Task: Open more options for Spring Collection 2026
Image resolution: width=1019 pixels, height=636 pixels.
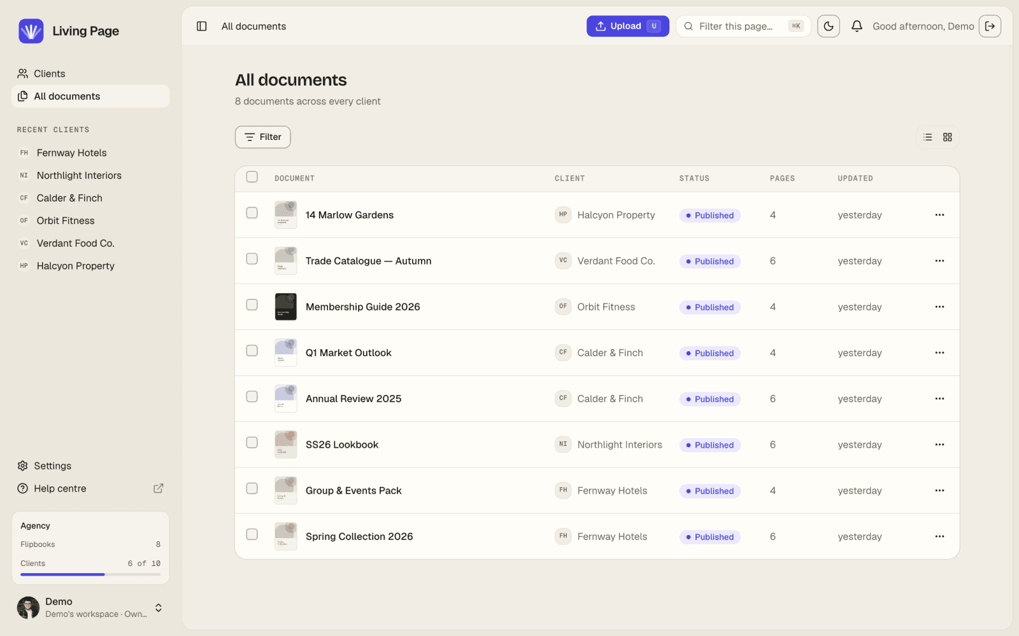Action: 939,536
